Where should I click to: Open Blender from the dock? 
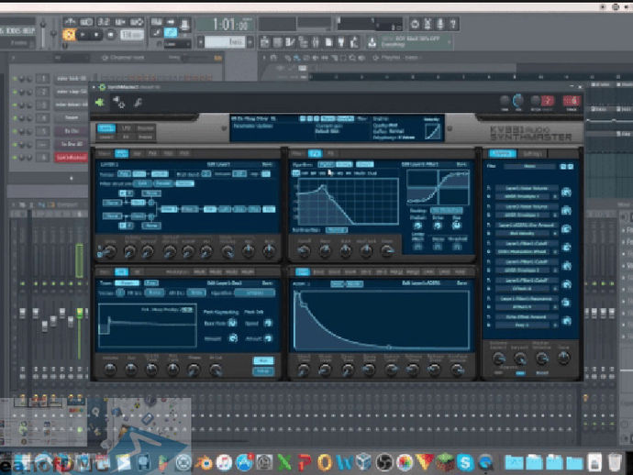coord(205,462)
